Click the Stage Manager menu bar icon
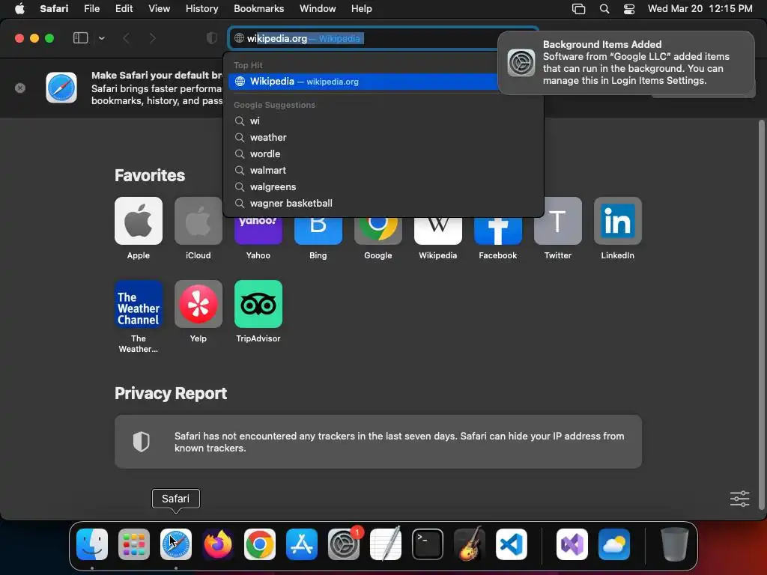The image size is (767, 575). (x=579, y=9)
